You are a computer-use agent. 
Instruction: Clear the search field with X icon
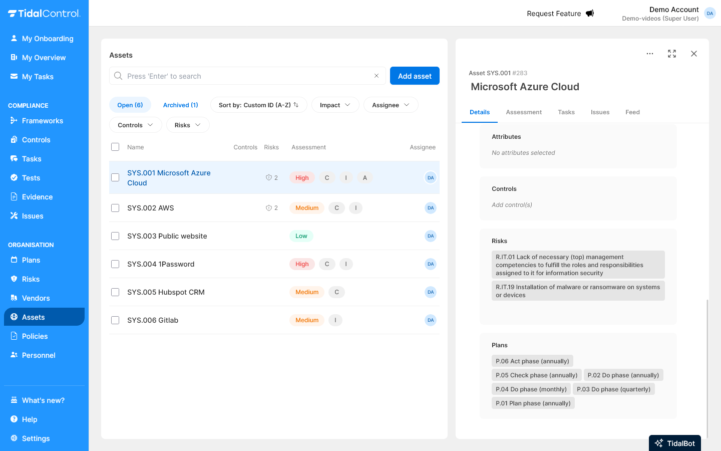[377, 76]
